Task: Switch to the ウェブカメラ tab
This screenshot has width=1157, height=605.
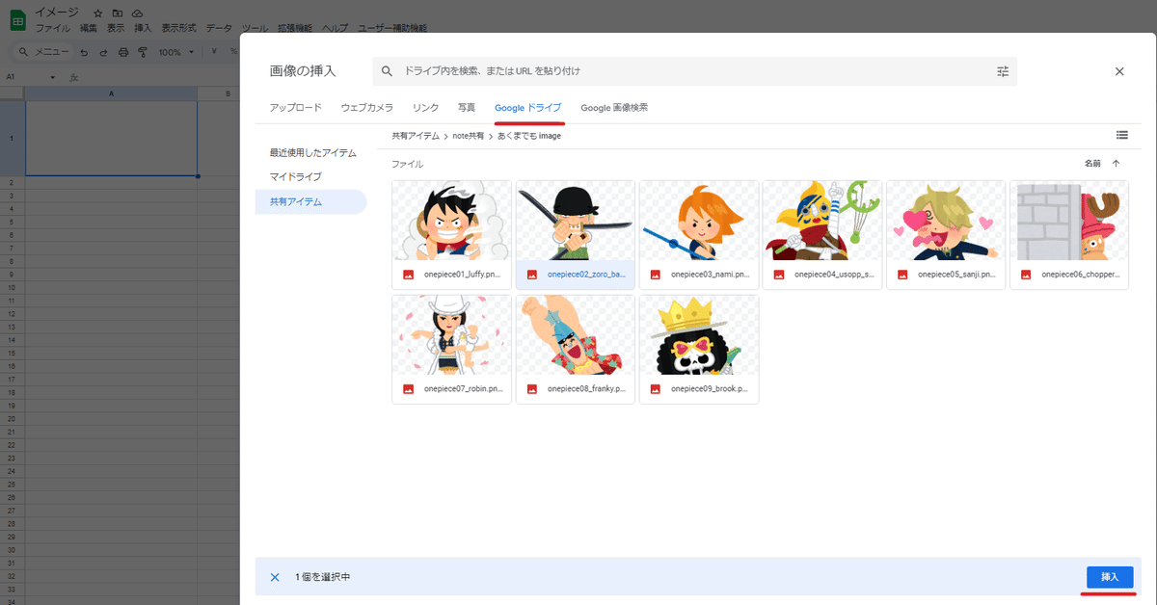Action: (x=367, y=108)
